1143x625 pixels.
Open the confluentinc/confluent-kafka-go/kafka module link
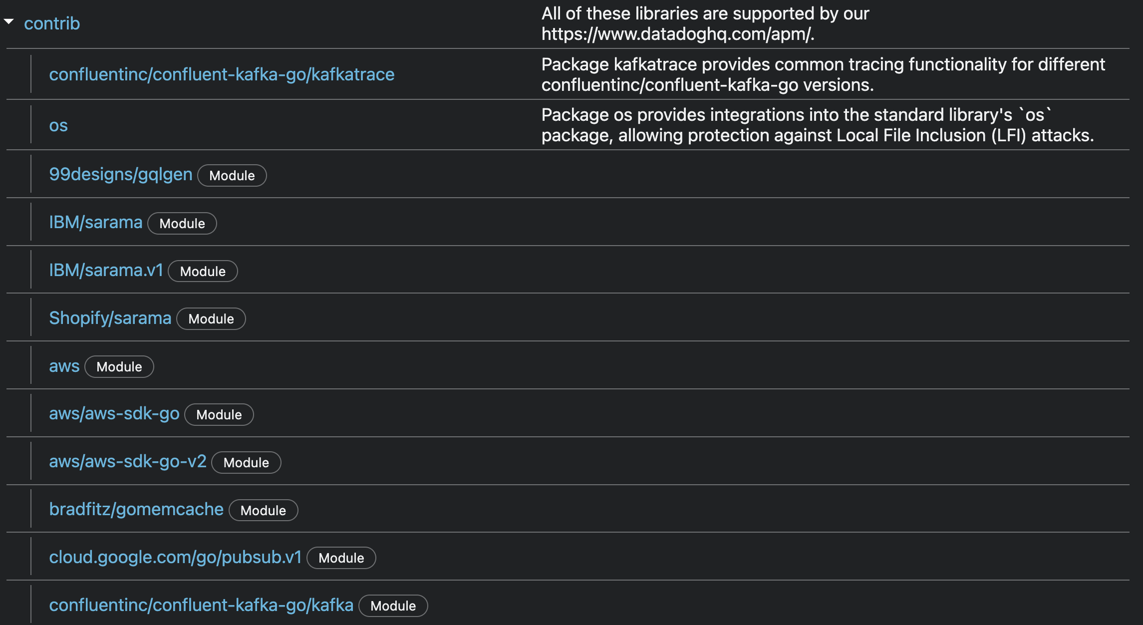(201, 605)
